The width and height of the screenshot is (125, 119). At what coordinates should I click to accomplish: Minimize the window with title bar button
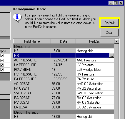coord(111,3)
